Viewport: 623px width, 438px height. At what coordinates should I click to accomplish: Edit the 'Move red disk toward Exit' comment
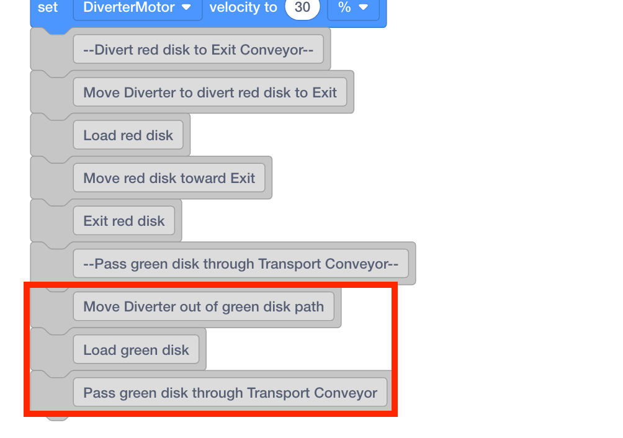click(169, 178)
